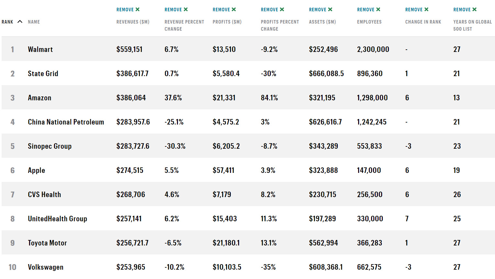The height and width of the screenshot is (279, 495).
Task: Remove the Assets ($M) column
Action: (x=321, y=10)
